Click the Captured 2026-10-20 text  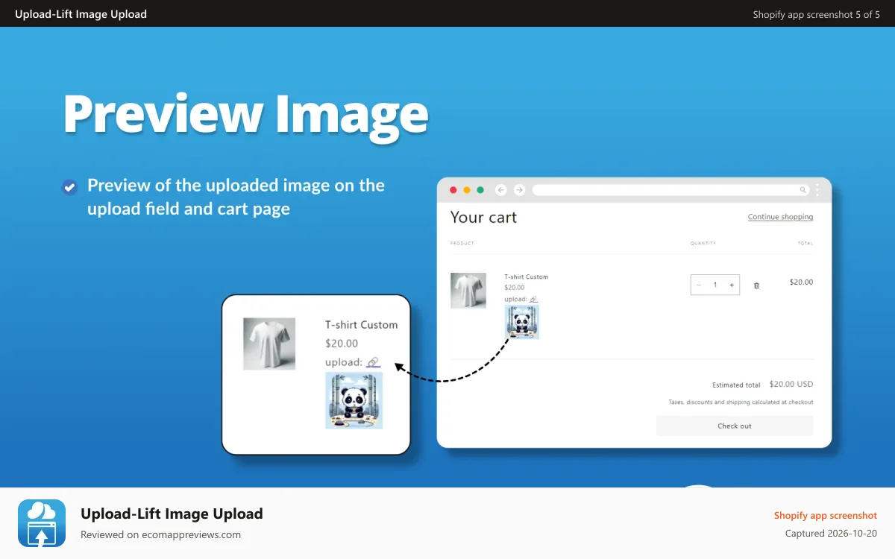coord(831,534)
